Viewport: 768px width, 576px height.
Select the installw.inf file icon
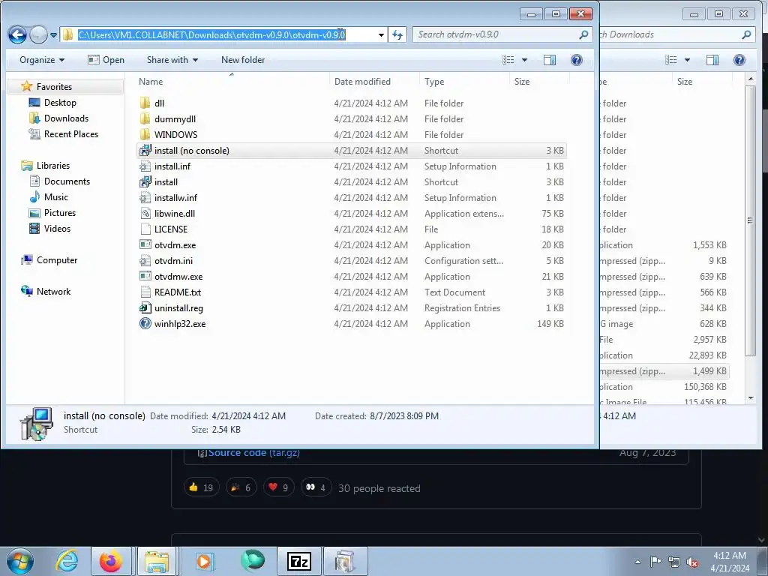tap(145, 197)
